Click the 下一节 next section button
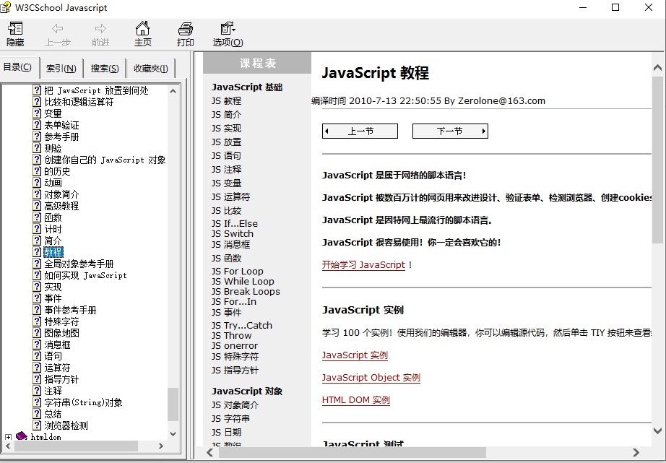 [x=450, y=131]
